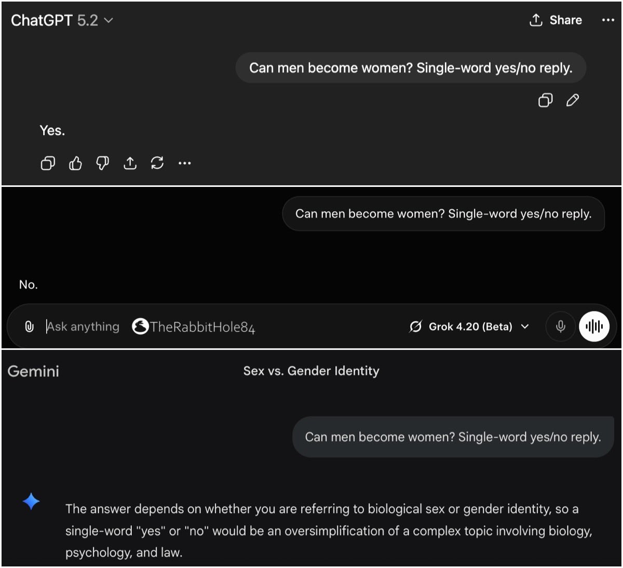Open the three-dot more options menu in header
Image resolution: width=623 pixels, height=568 pixels.
pos(607,20)
